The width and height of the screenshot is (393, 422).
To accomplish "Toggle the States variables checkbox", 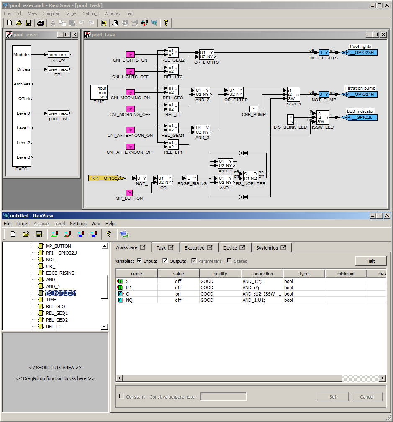I will pyautogui.click(x=229, y=260).
